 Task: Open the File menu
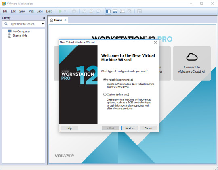point(5,11)
